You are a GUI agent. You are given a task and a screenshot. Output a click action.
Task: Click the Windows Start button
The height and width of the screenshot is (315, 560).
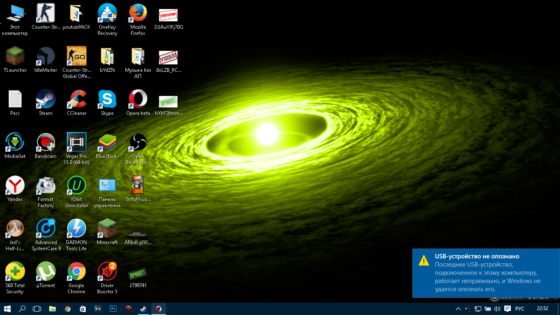(7, 309)
